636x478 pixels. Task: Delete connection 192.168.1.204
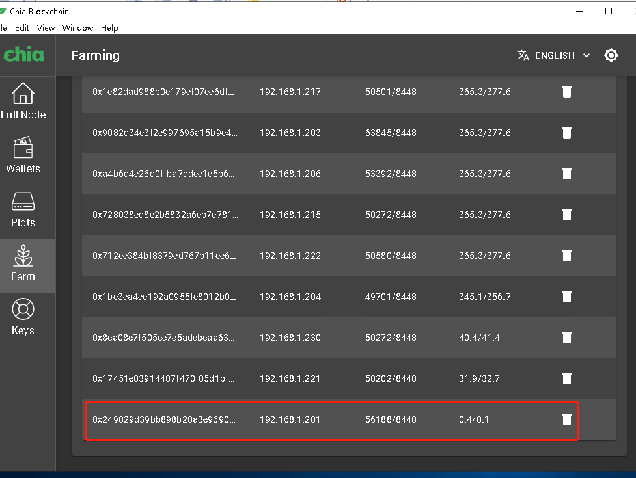click(567, 297)
